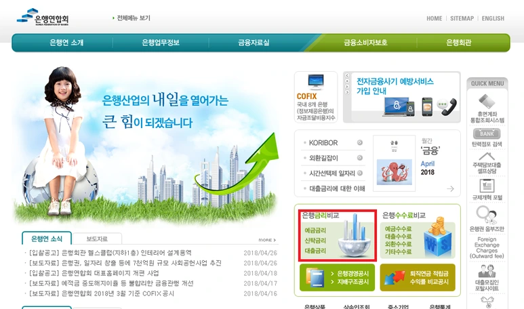This screenshot has height=309, width=524.
Task: Click the 외환길잡이 round arrow icon
Action: 360,158
